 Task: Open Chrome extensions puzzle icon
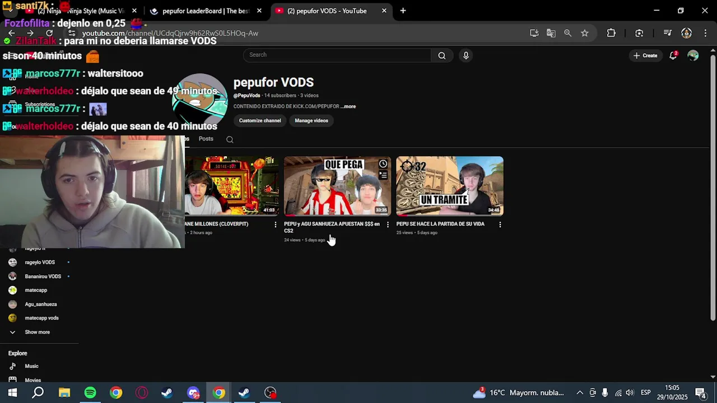[611, 33]
